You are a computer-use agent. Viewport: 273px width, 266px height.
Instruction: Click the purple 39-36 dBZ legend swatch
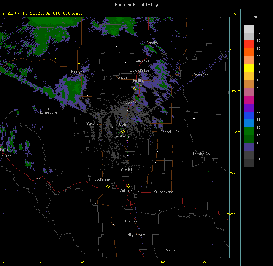[249, 107]
